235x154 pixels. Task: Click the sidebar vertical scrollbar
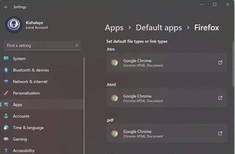click(84, 103)
